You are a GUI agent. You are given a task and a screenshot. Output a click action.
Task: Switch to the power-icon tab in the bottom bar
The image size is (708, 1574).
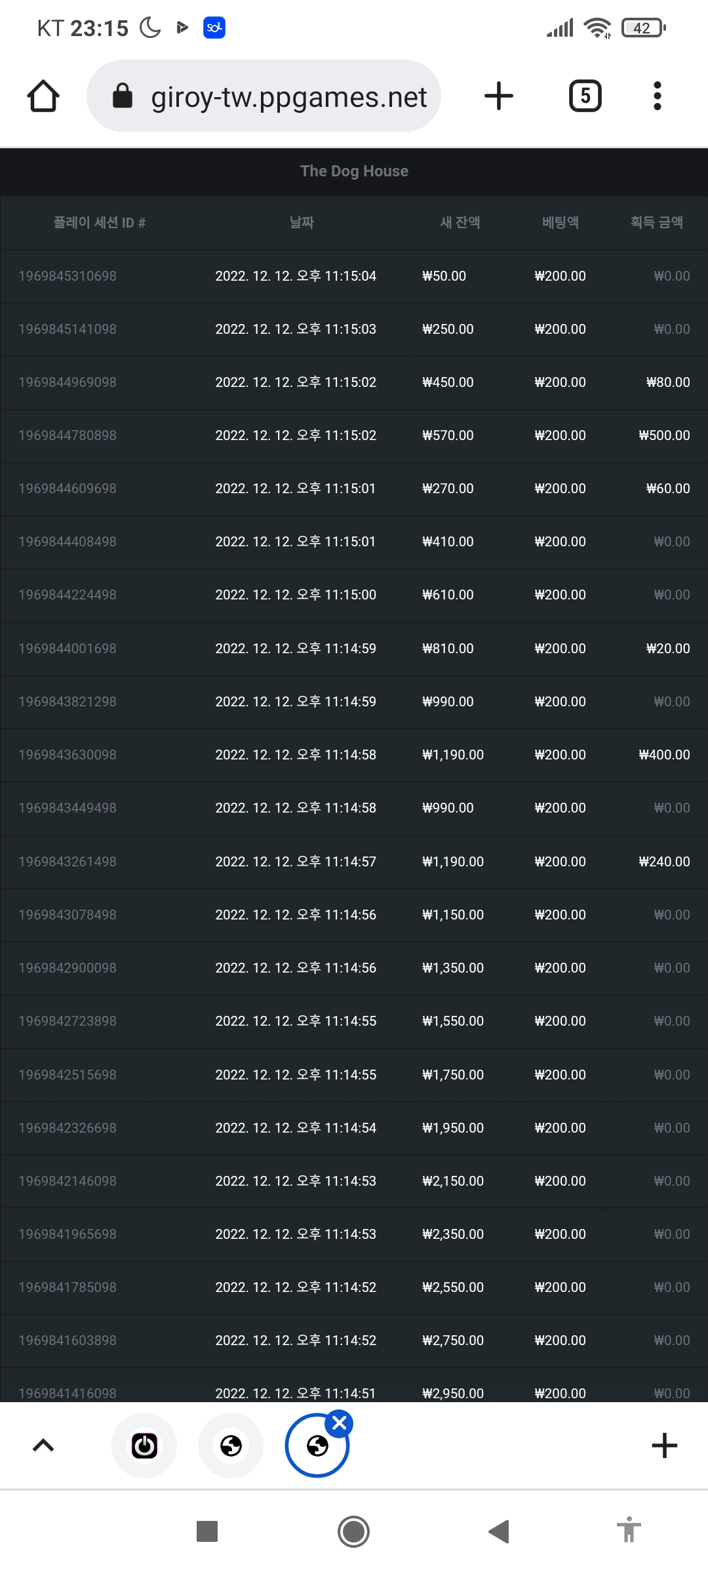[144, 1445]
